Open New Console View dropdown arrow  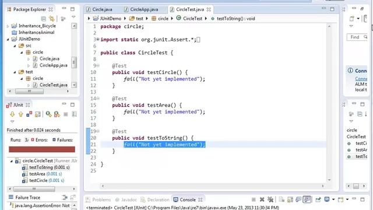[347, 199]
